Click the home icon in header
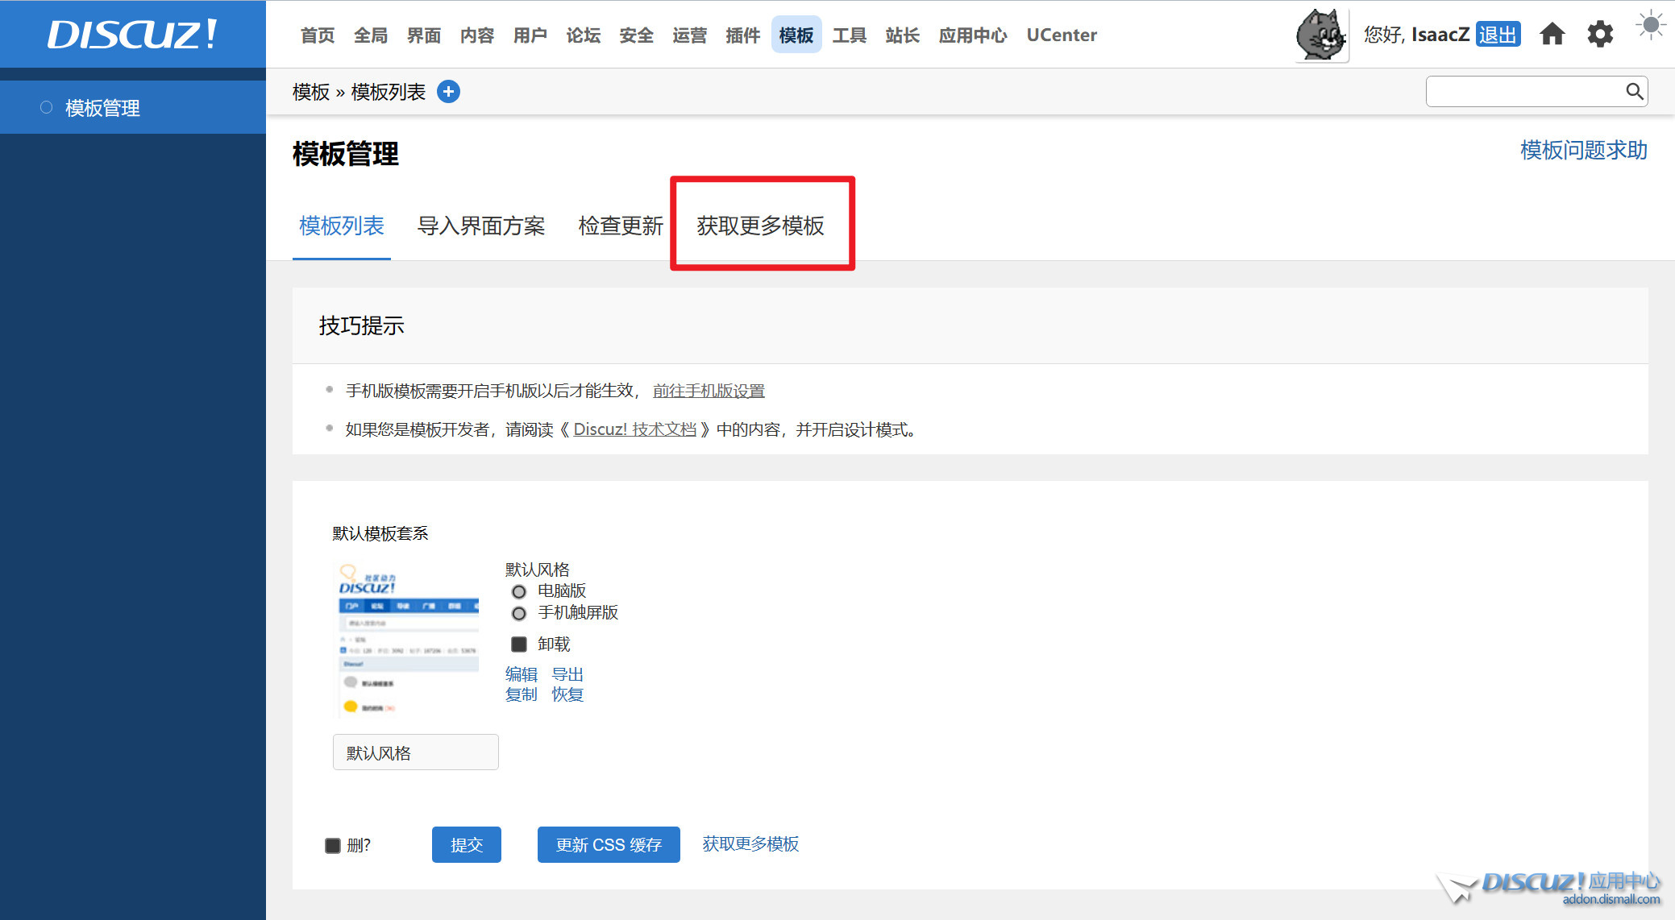The image size is (1675, 920). tap(1552, 35)
